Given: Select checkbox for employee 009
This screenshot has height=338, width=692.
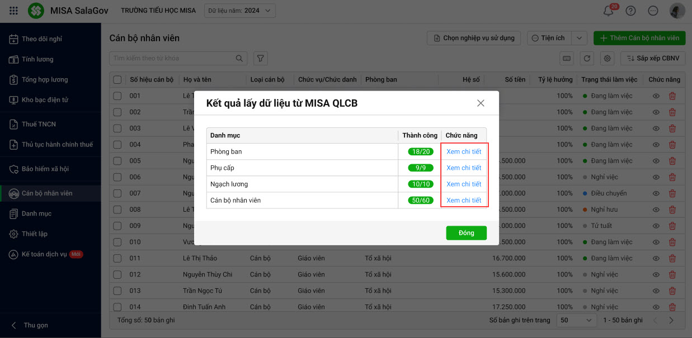Looking at the screenshot, I should coord(117,226).
